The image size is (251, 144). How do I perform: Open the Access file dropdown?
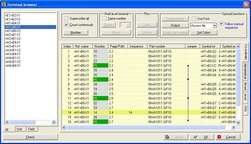click(215, 26)
